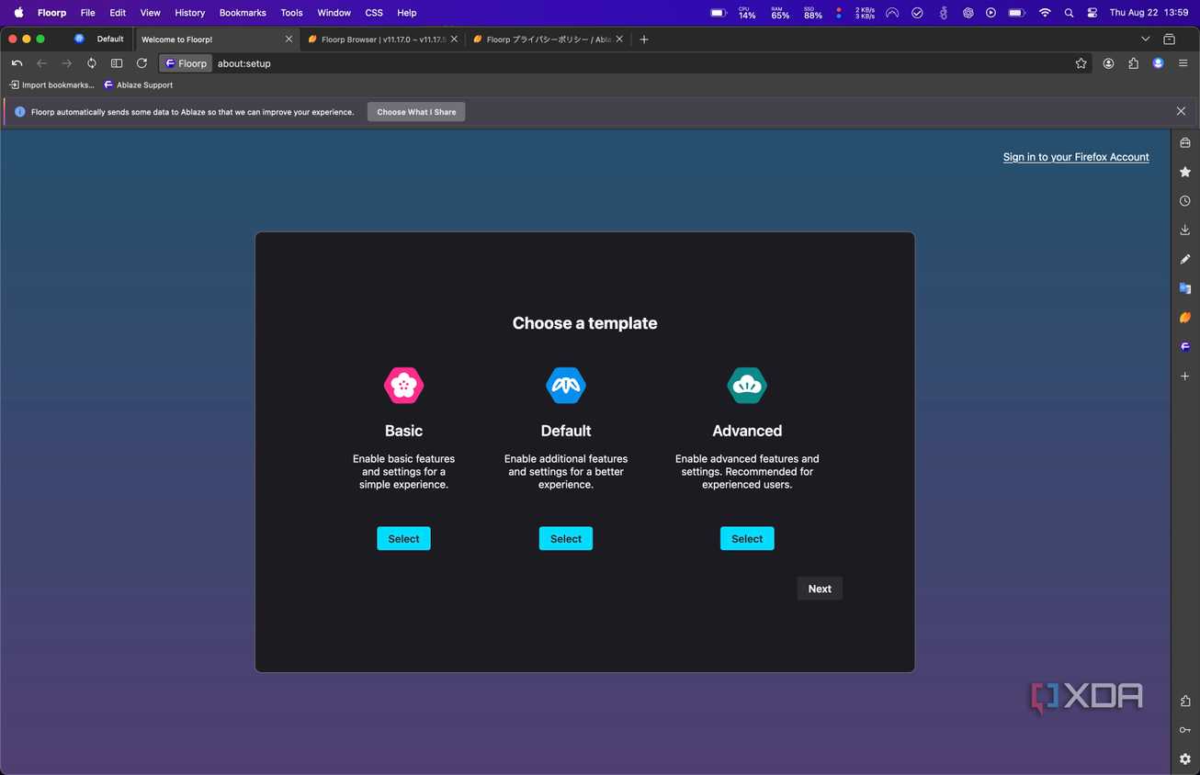Open the Ablaze Support bookmark
This screenshot has width=1200, height=775.
[138, 85]
